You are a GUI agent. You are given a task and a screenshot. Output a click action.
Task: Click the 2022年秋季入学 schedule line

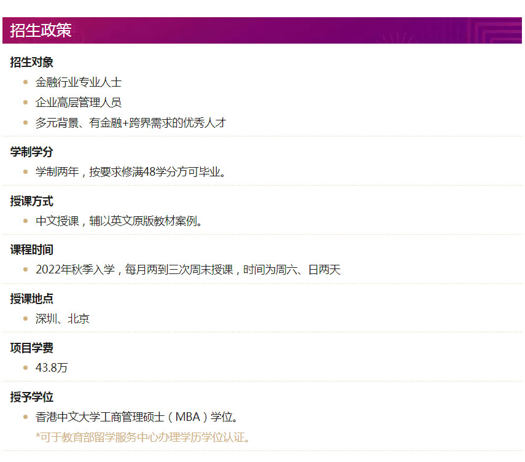click(x=188, y=270)
